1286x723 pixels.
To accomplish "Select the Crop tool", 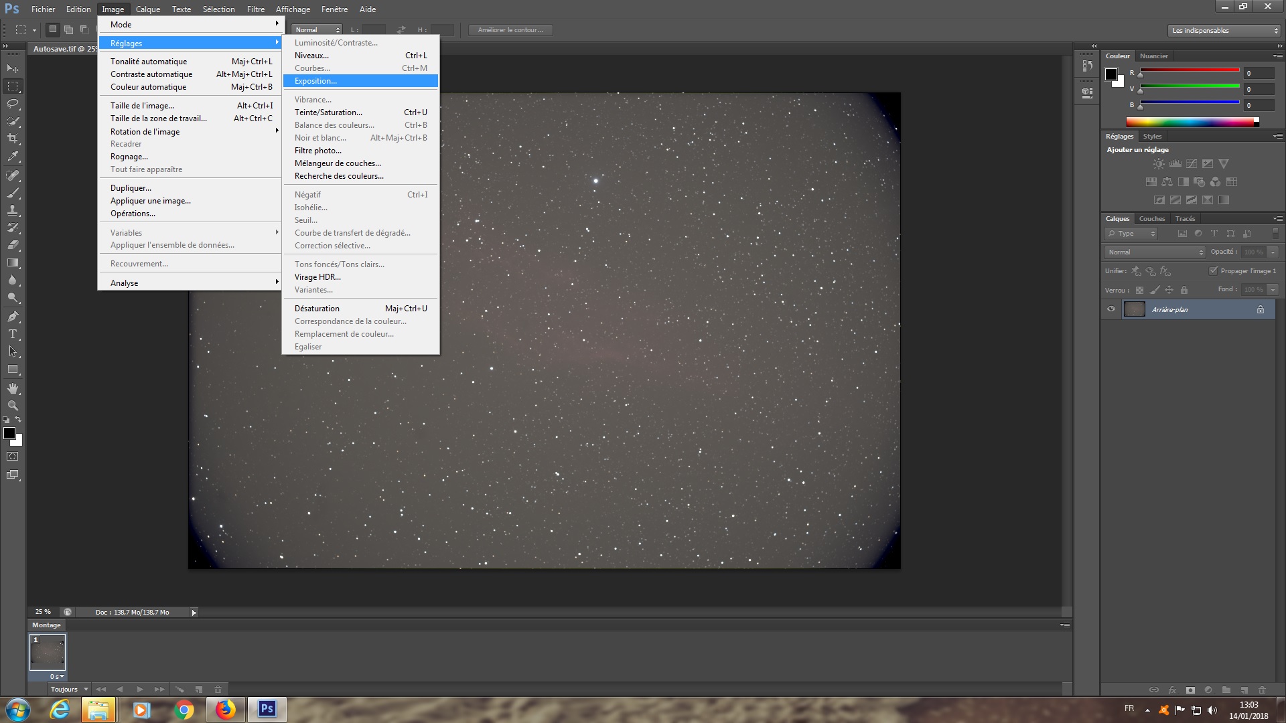I will point(13,139).
